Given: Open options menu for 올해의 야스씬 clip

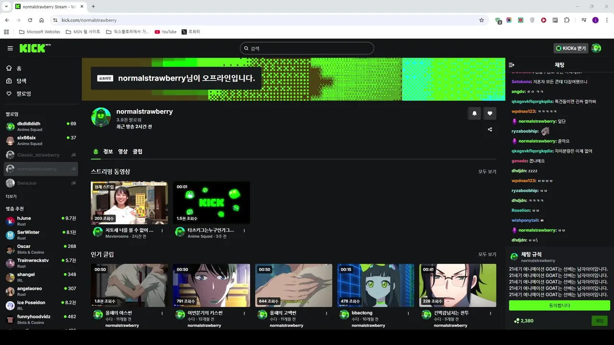Looking at the screenshot, I should 162,313.
